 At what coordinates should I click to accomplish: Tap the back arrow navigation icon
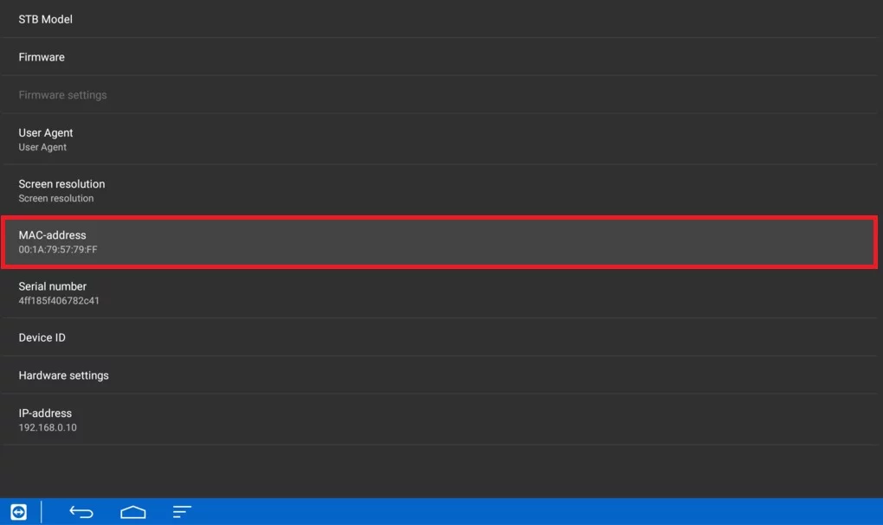(x=81, y=512)
